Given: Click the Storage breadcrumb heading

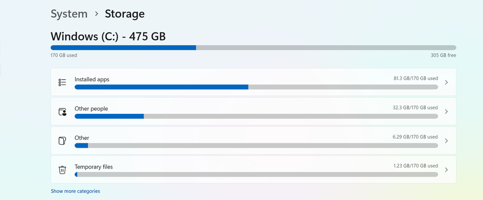Looking at the screenshot, I should point(125,14).
